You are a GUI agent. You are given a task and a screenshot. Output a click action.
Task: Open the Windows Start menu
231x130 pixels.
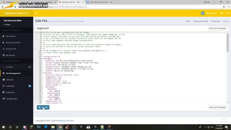point(3,127)
